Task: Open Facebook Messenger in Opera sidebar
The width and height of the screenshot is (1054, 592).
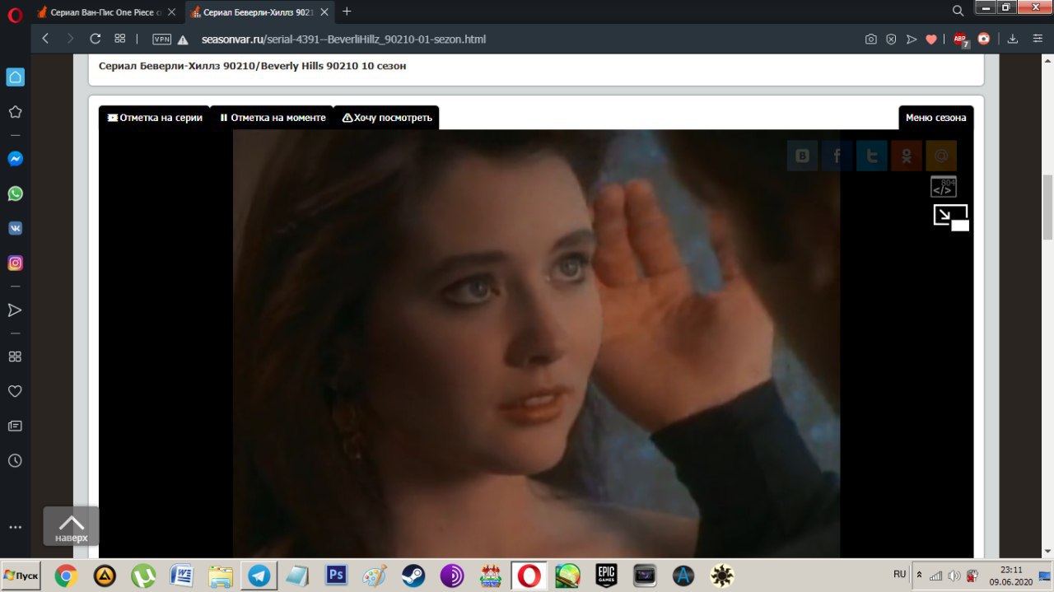Action: click(x=15, y=160)
